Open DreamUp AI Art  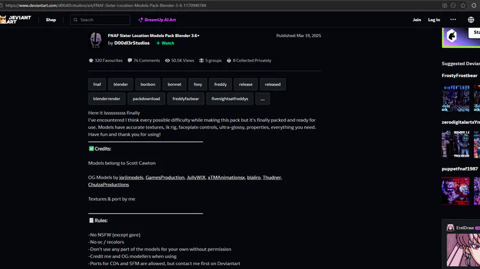[x=157, y=20]
